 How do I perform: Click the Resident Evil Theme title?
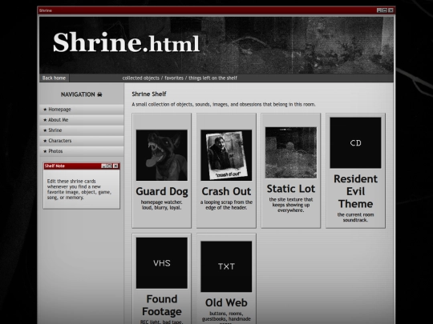[356, 191]
